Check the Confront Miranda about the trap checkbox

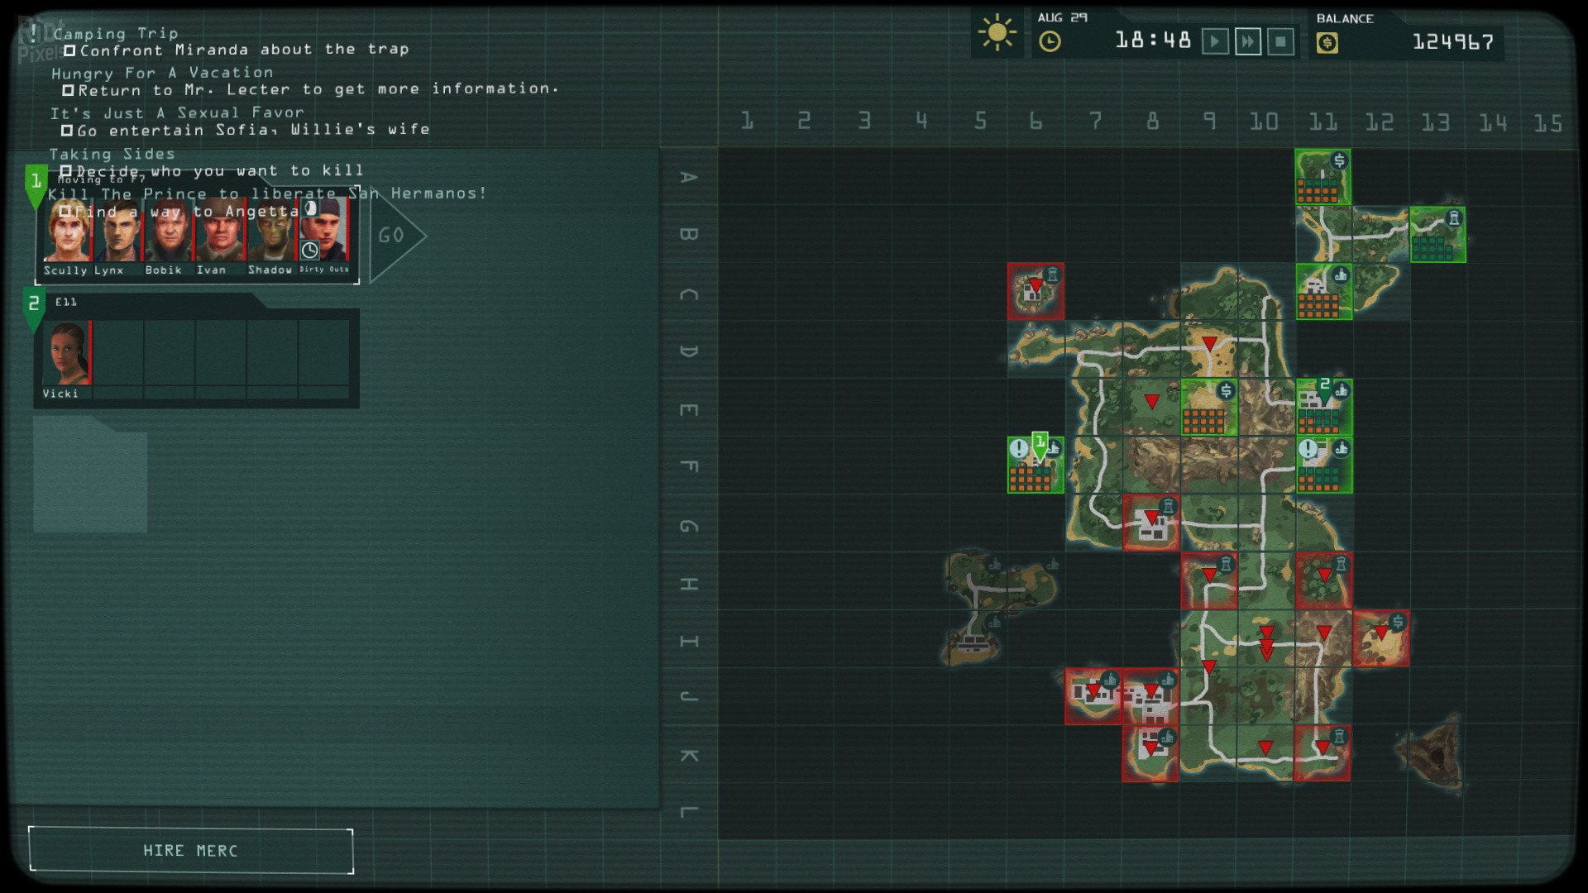[x=71, y=50]
